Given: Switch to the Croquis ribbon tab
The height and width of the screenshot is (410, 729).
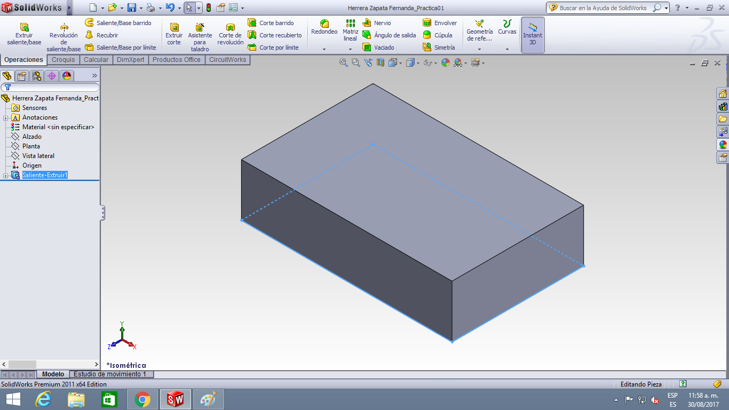Looking at the screenshot, I should [x=63, y=59].
